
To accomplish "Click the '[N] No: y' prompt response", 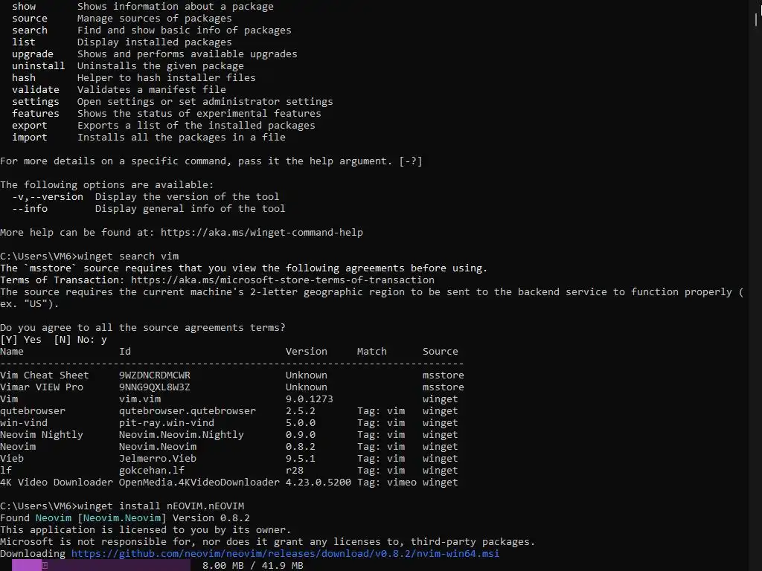I will pyautogui.click(x=80, y=339).
